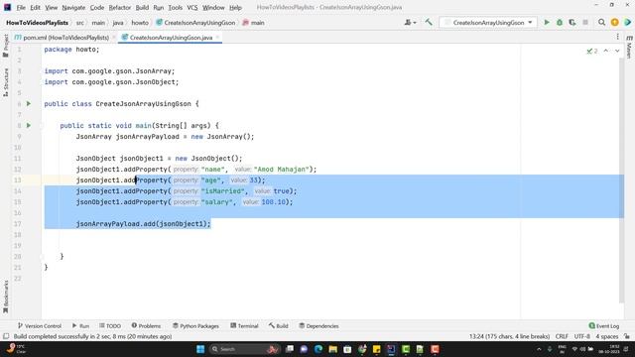Open the Build menu

tap(142, 7)
